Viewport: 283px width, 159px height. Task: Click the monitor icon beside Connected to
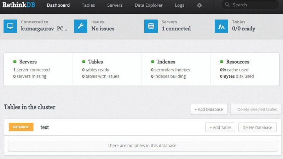click(10, 26)
